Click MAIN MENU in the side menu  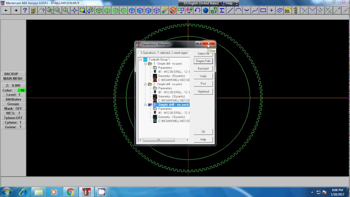pos(13,79)
